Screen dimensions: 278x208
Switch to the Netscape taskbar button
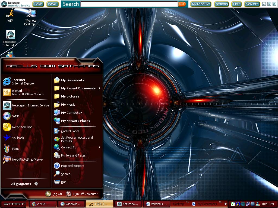[128, 204]
